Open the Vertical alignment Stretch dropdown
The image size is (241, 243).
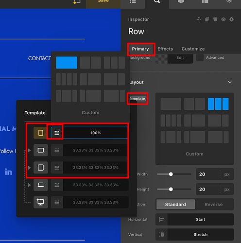pyautogui.click(x=194, y=234)
